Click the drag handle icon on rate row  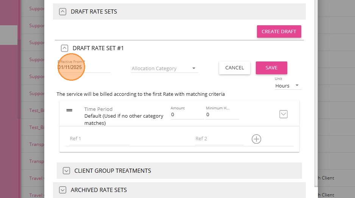coord(69,110)
